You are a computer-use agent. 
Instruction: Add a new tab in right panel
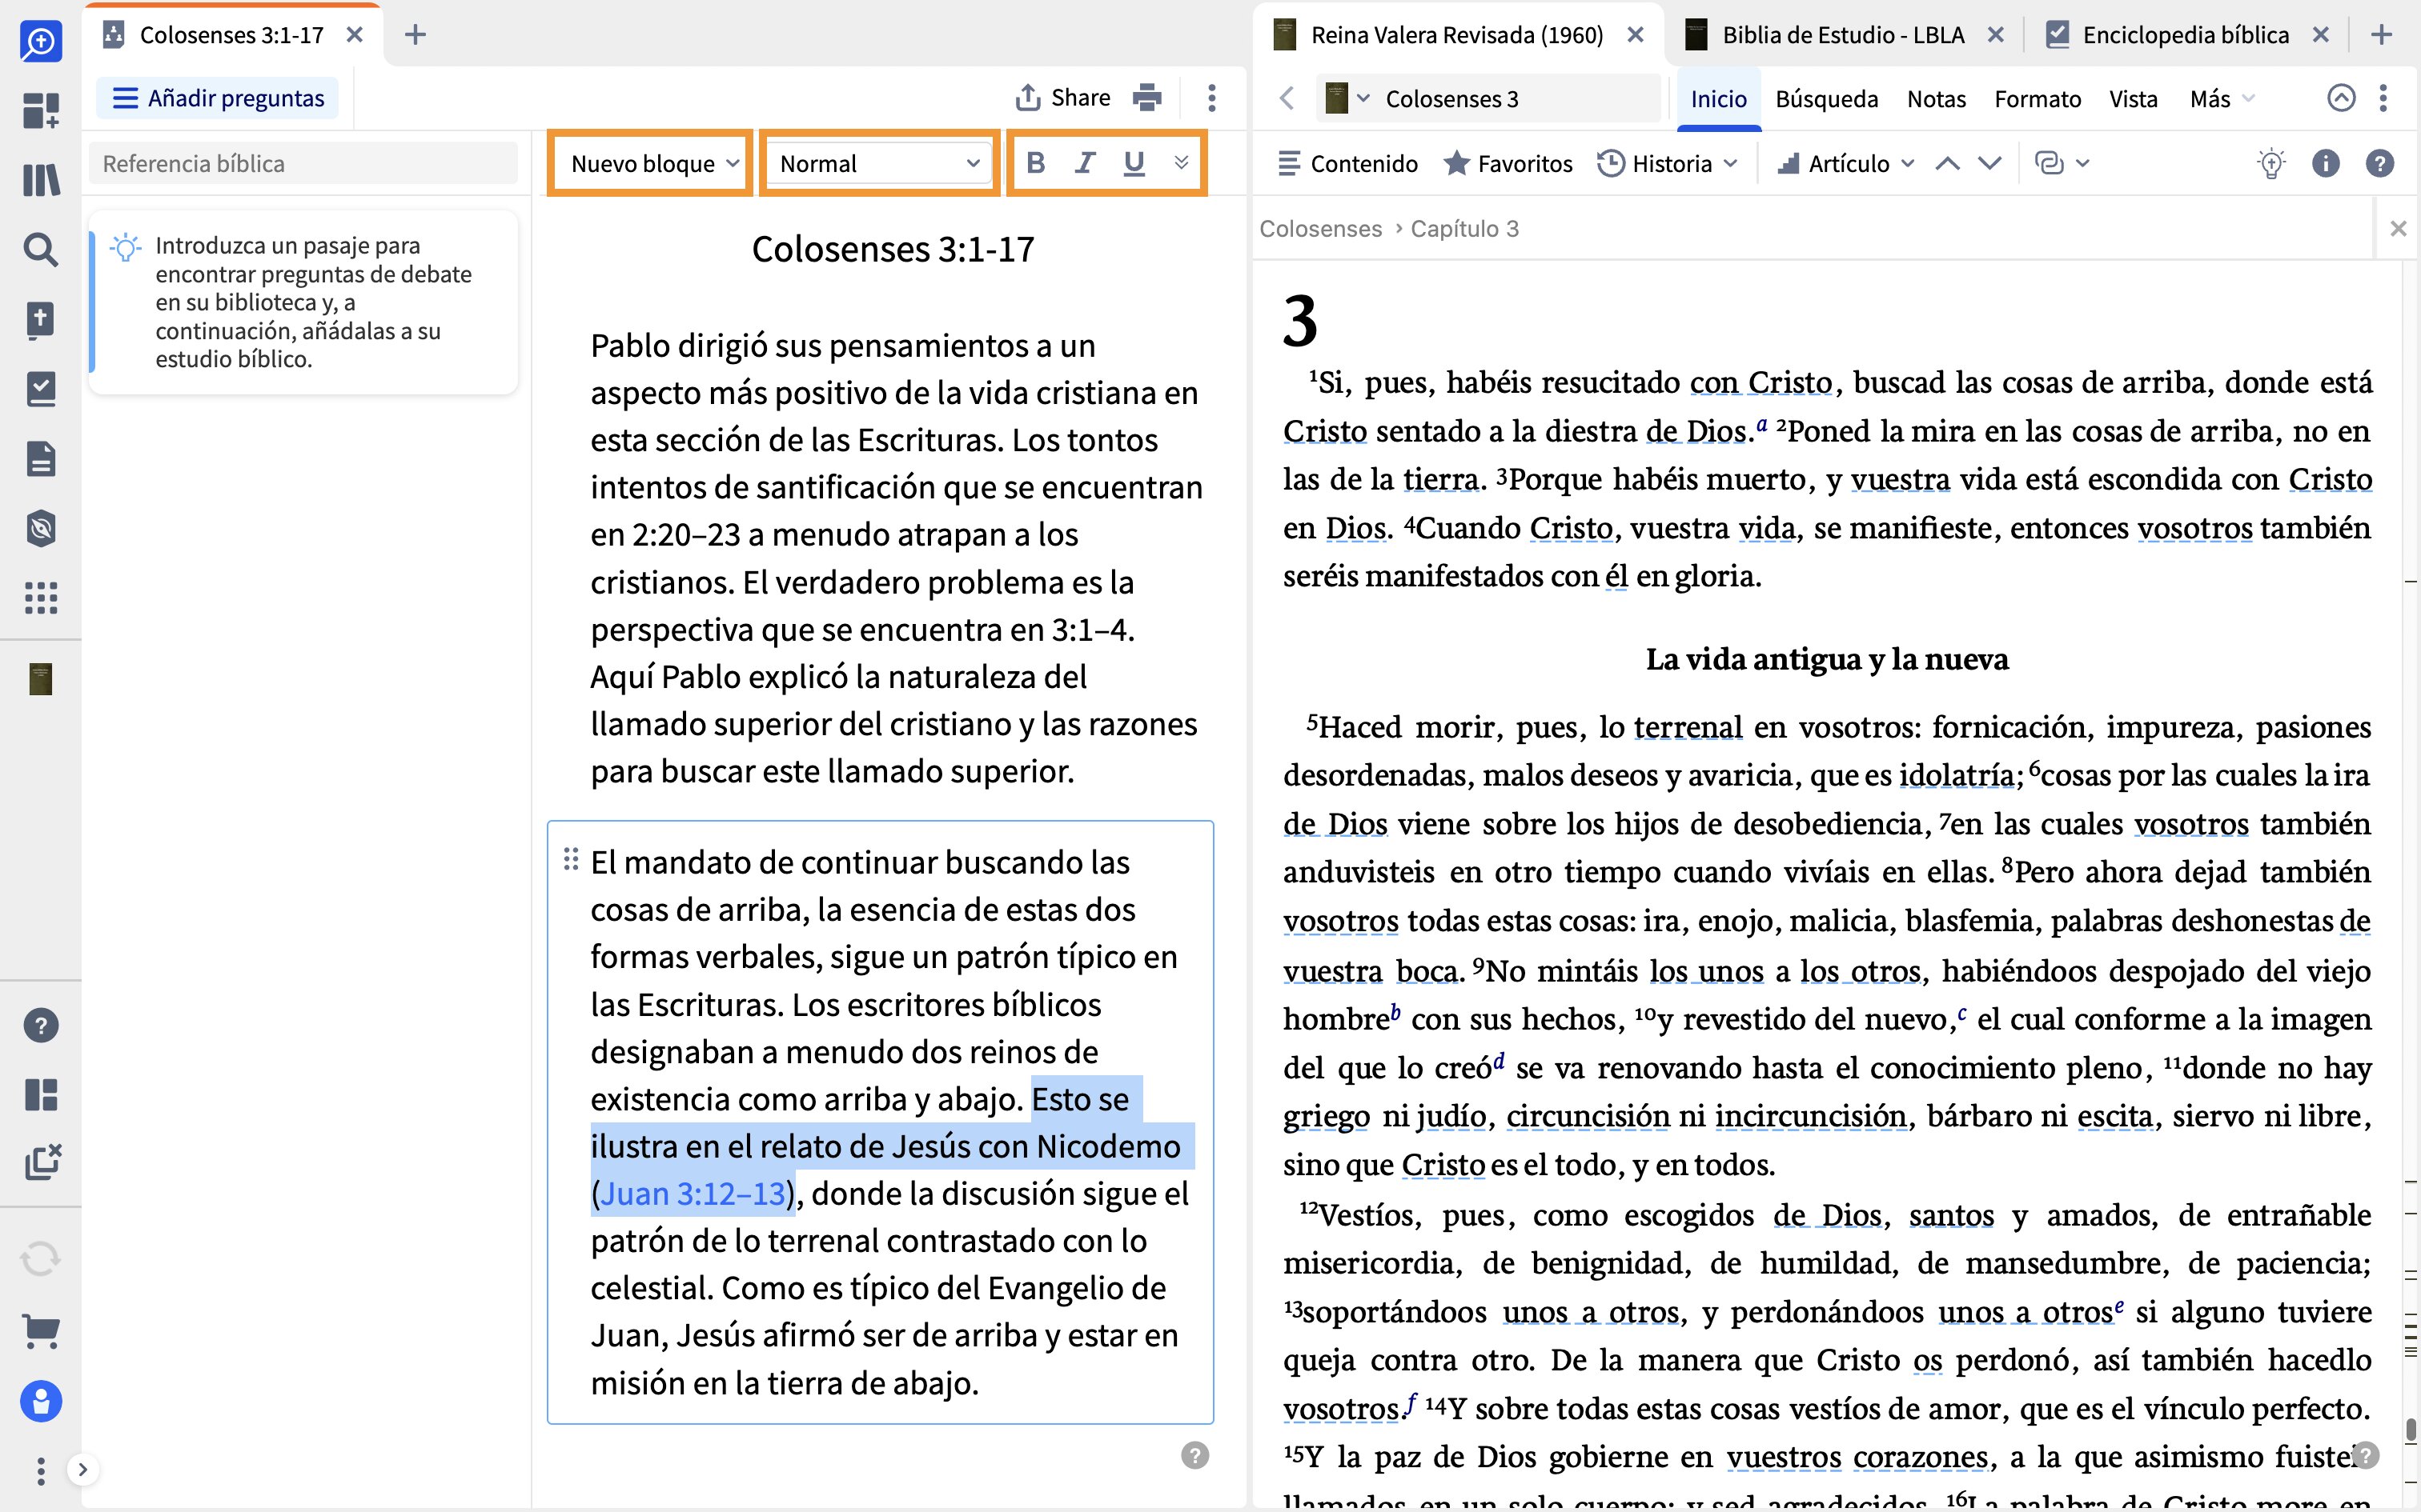tap(2382, 35)
